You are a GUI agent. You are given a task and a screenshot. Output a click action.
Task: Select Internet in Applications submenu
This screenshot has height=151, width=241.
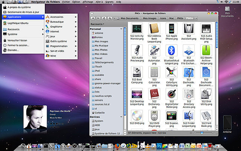pyautogui.click(x=61, y=31)
